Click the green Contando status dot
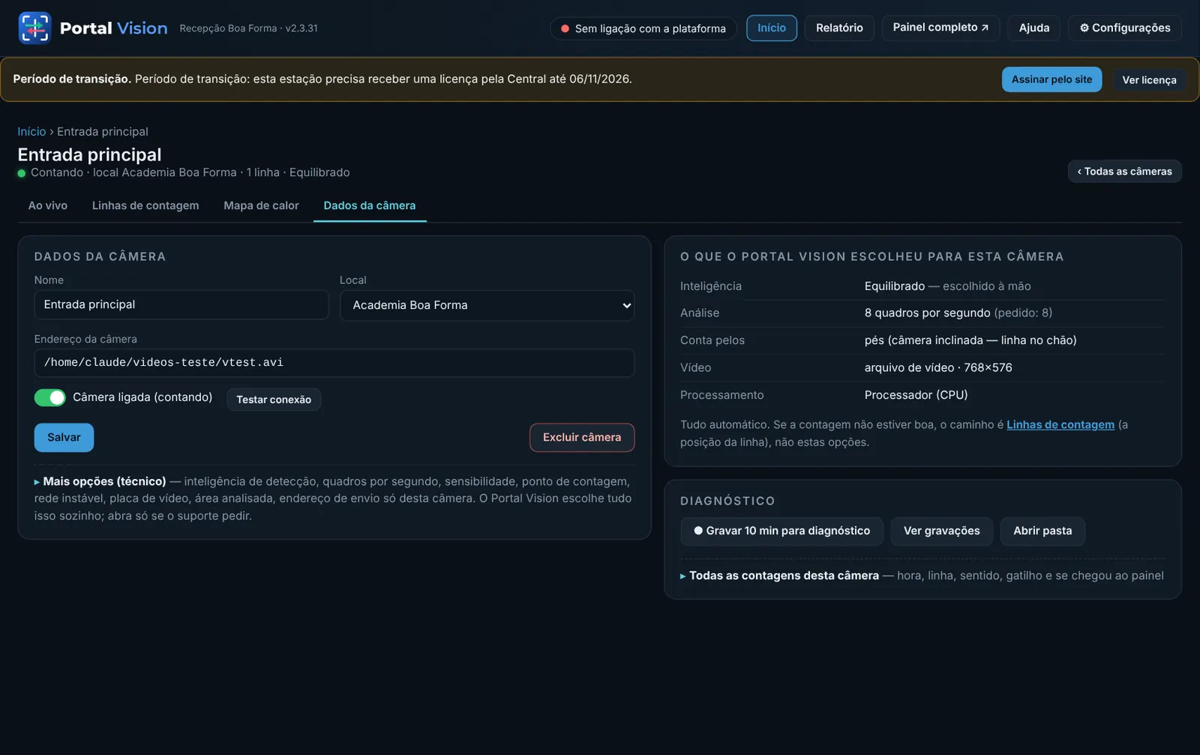This screenshot has width=1200, height=755. click(x=22, y=173)
